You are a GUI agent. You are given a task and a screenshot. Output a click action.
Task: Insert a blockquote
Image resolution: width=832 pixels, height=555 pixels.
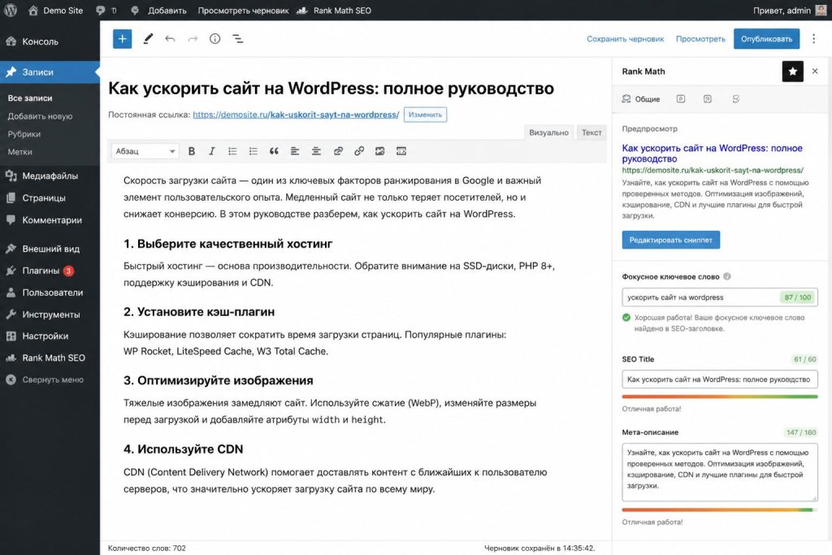pyautogui.click(x=274, y=151)
